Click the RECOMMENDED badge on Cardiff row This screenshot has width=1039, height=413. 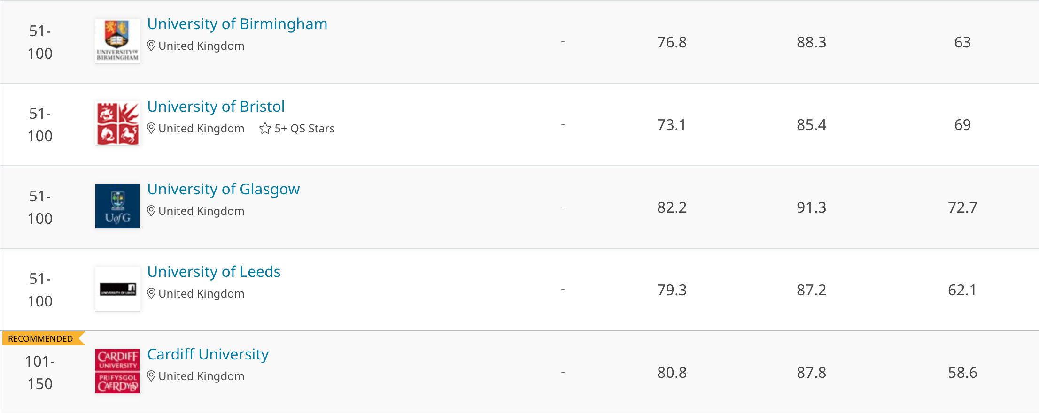[41, 339]
